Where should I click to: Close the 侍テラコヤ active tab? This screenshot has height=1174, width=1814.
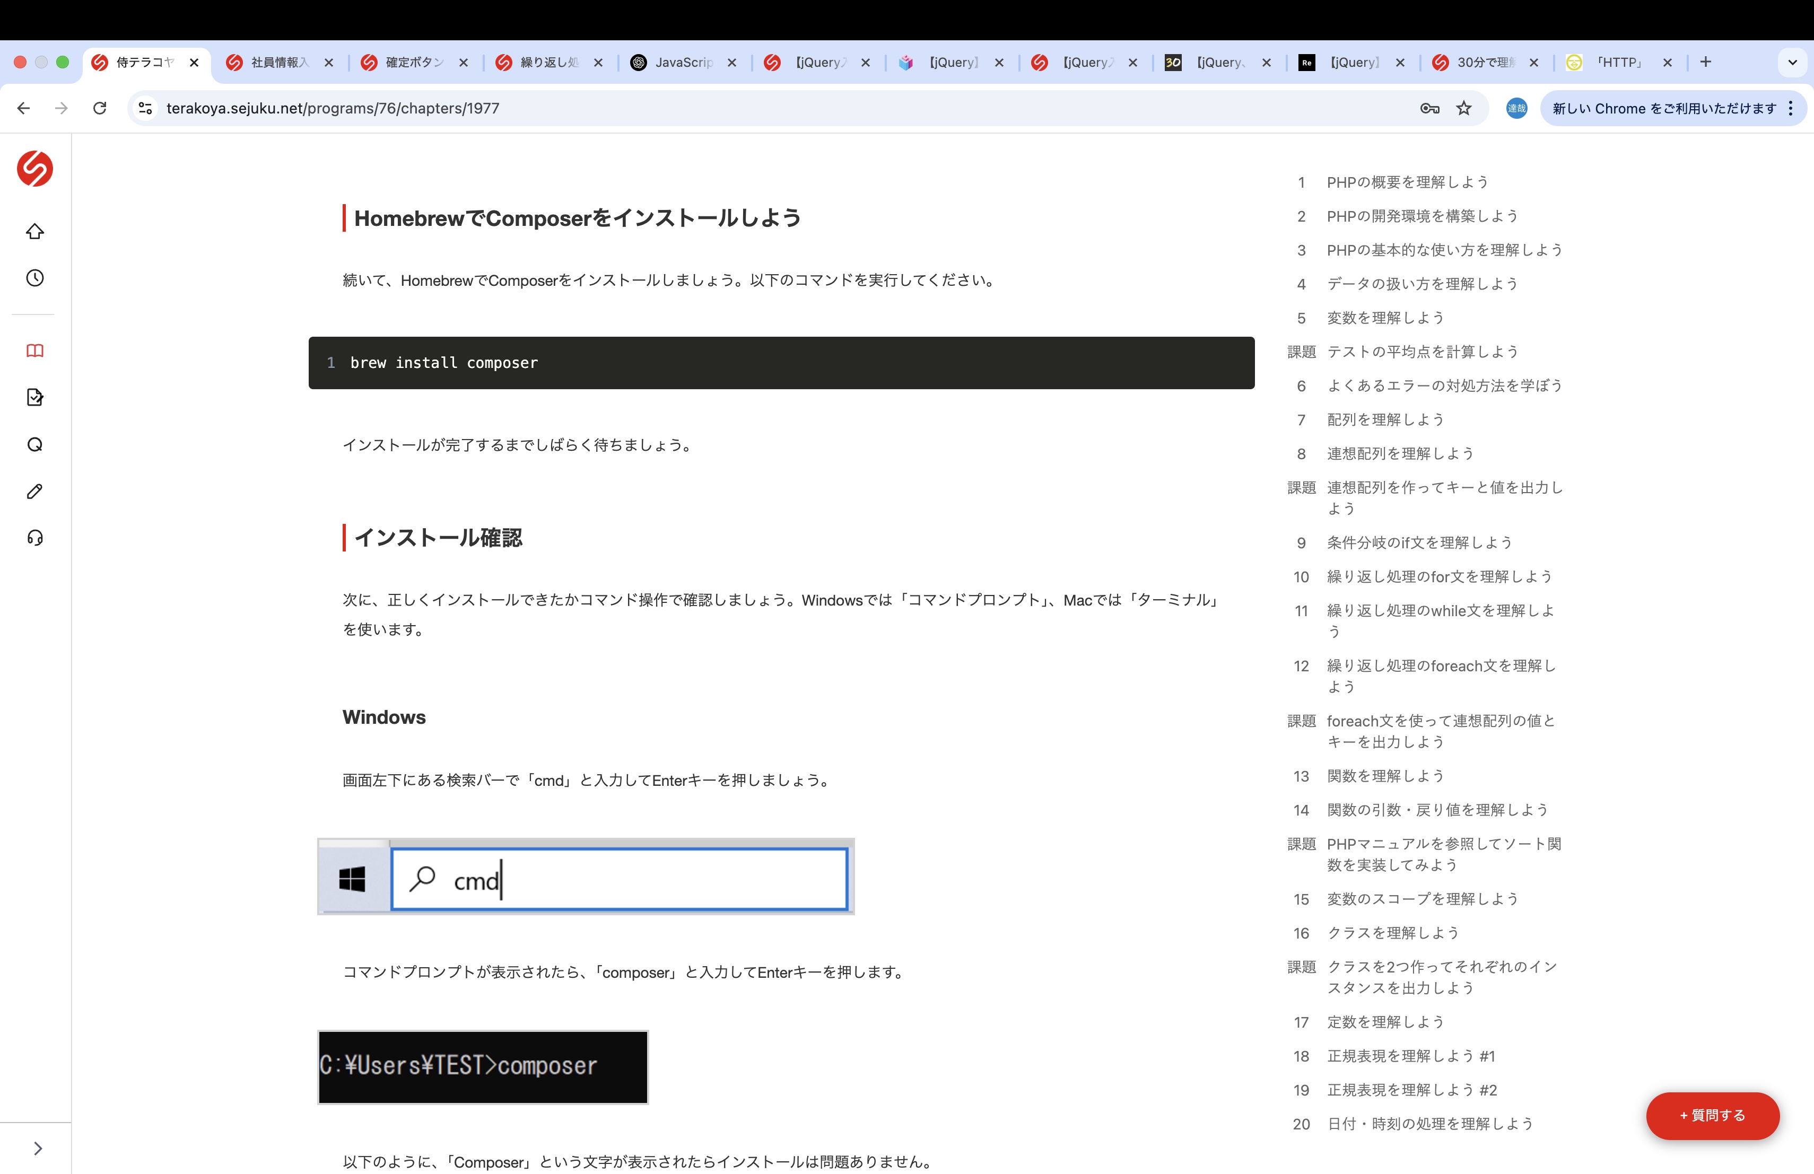pyautogui.click(x=194, y=63)
